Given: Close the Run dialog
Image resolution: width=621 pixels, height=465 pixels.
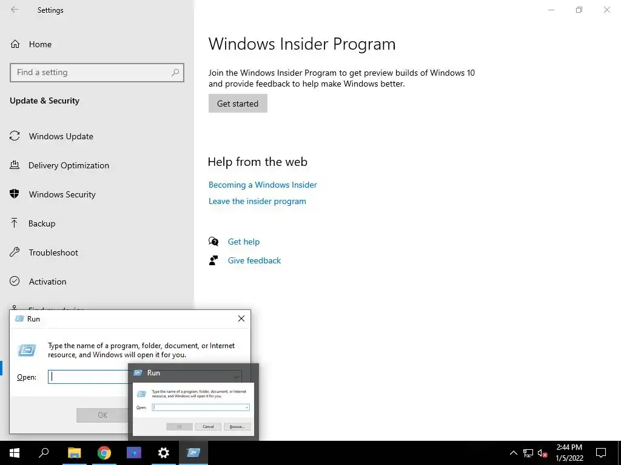Looking at the screenshot, I should pyautogui.click(x=241, y=318).
